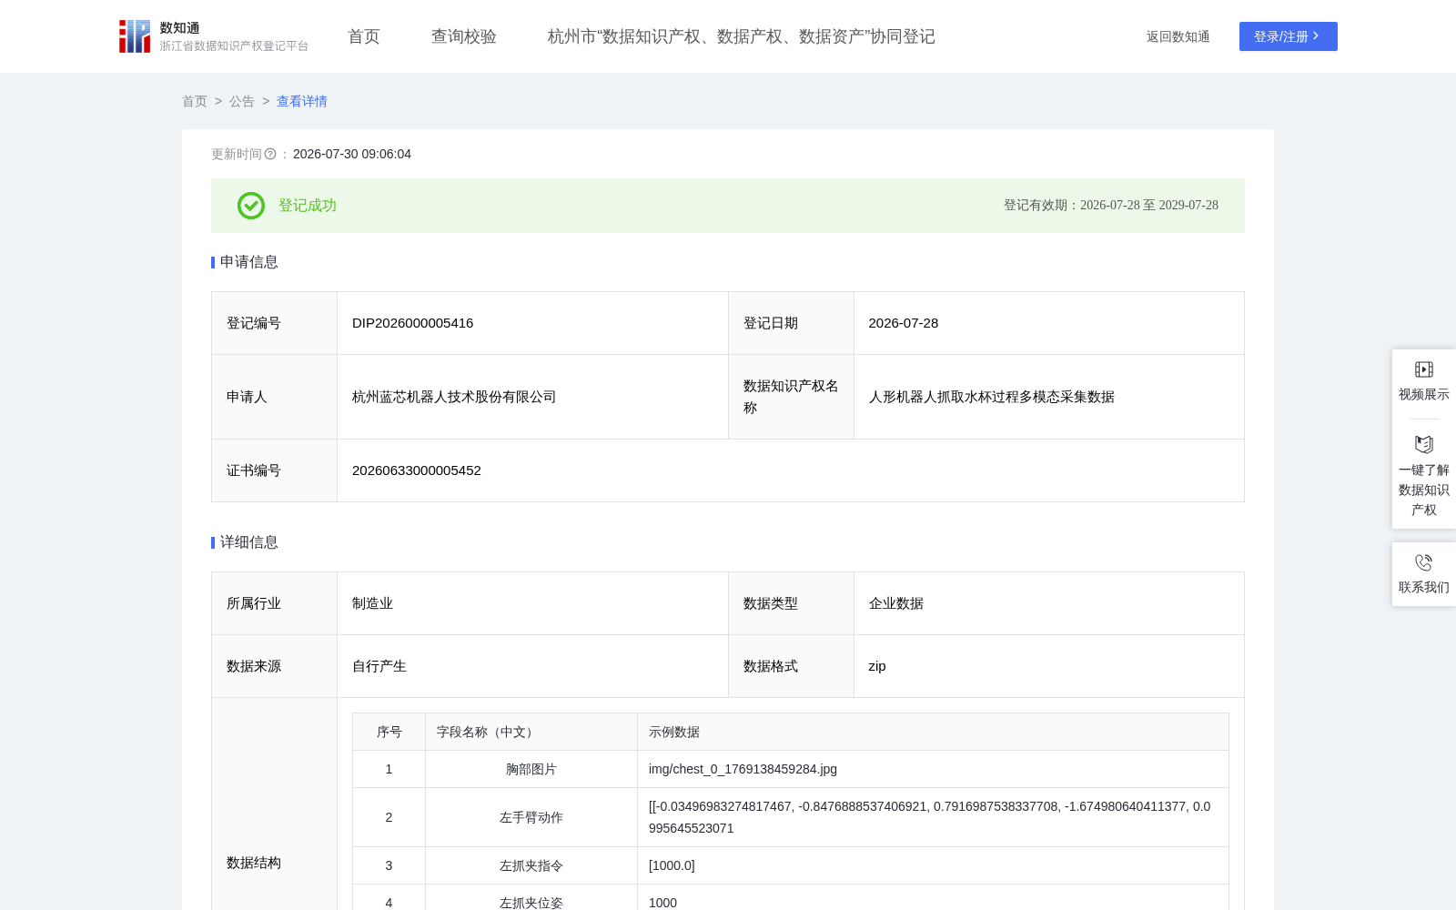The height and width of the screenshot is (910, 1456).
Task: Click the 数知通 platform logo
Action: point(213,36)
